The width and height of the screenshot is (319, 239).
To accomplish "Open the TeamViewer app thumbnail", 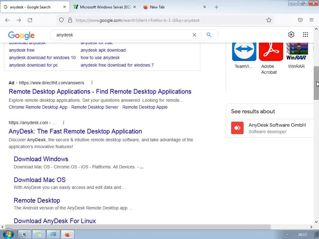I will point(244,52).
